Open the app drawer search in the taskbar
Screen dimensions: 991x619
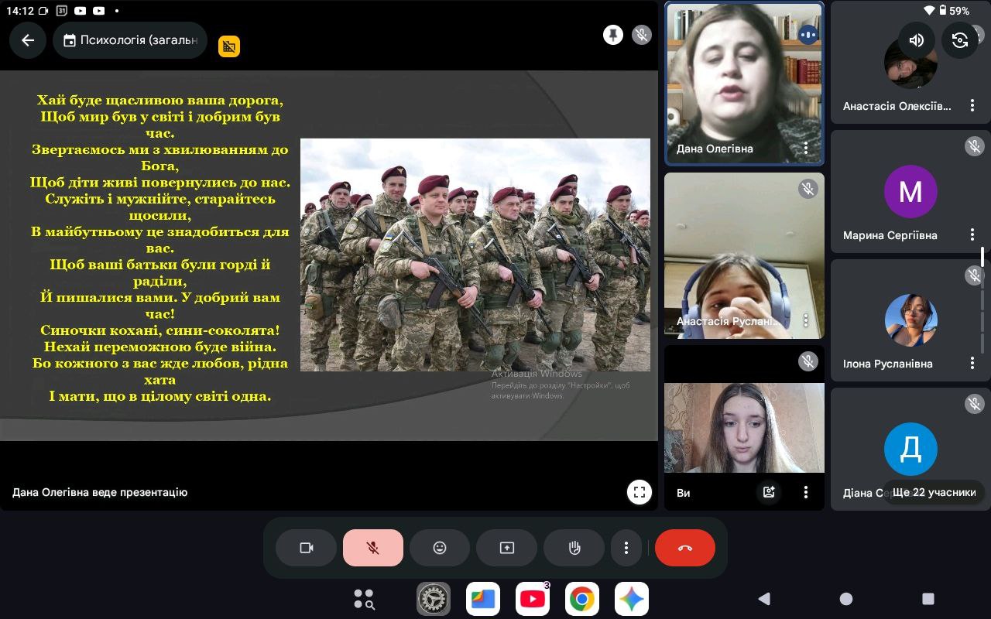pos(364,599)
